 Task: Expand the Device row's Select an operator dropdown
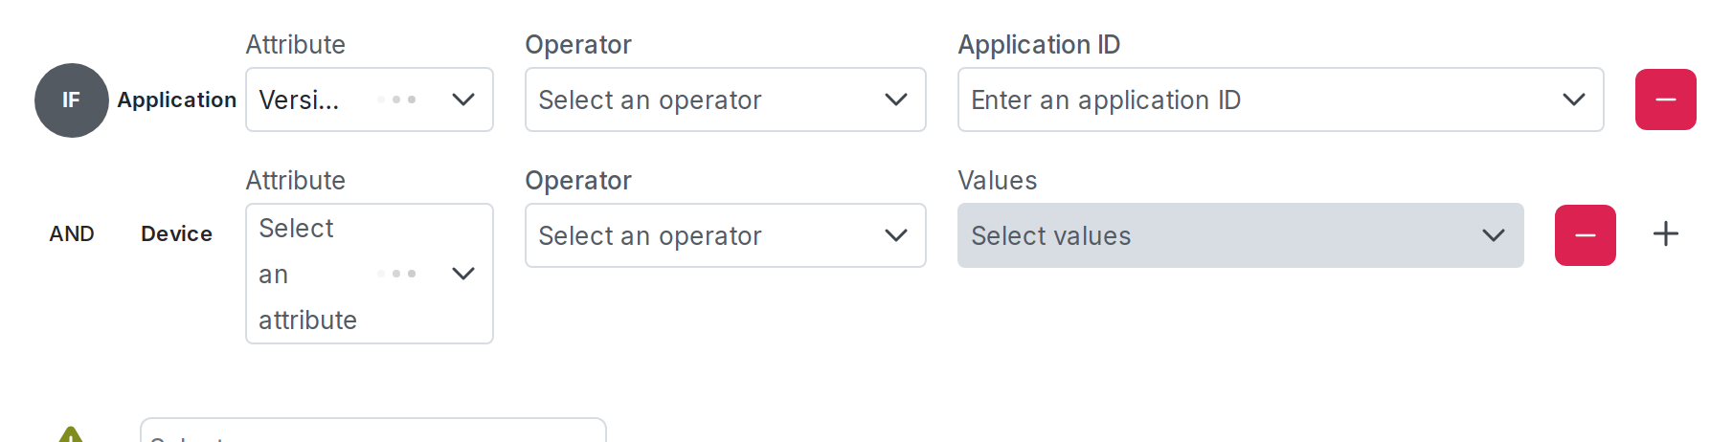pos(709,235)
